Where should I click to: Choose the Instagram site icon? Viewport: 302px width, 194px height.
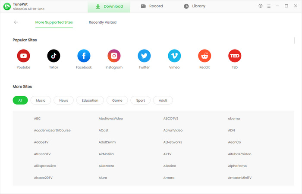click(114, 56)
